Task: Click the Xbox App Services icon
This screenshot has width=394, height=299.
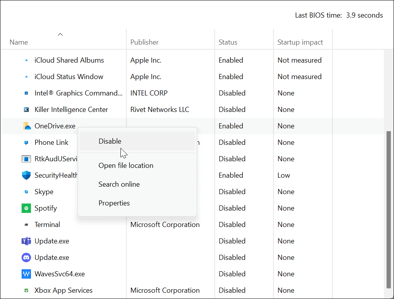Action: point(26,290)
